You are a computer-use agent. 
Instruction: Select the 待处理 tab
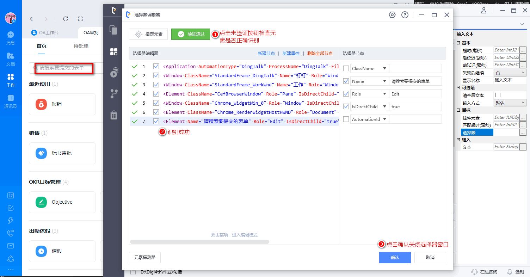81,46
